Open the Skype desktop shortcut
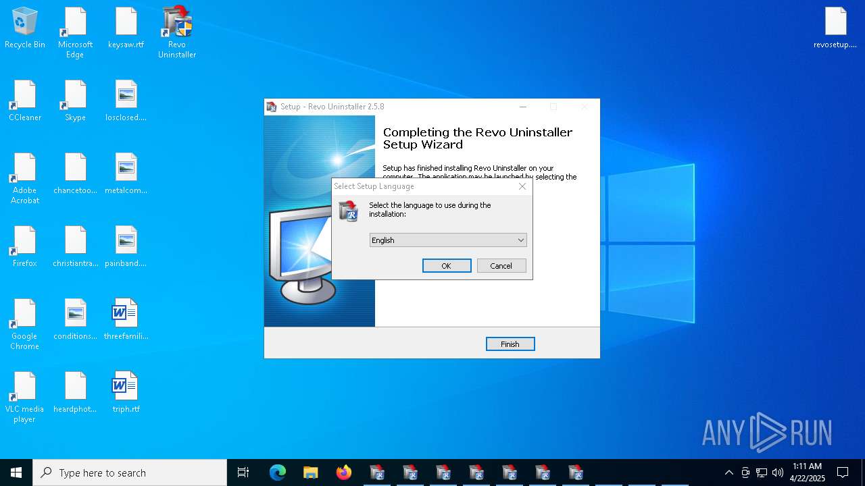The height and width of the screenshot is (486, 865). click(x=75, y=101)
